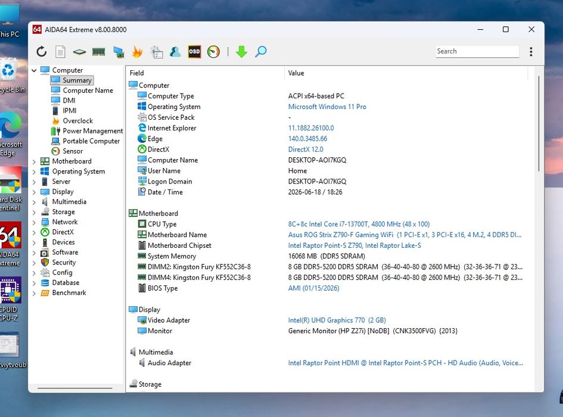
Task: Select the Date / Time row
Action: pos(328,192)
